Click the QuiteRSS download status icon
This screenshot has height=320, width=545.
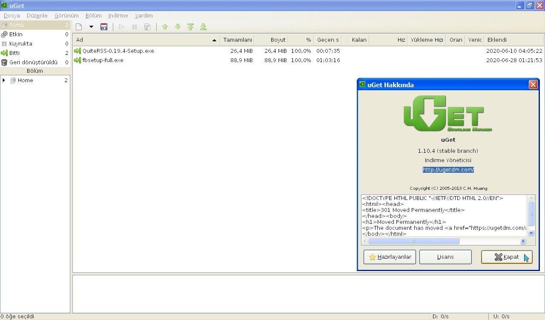[77, 51]
